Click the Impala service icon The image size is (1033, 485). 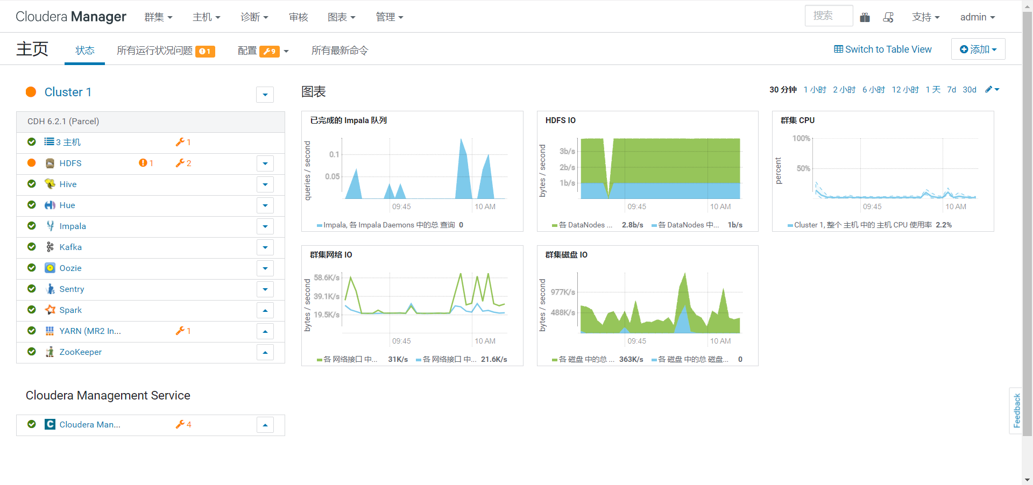[50, 226]
